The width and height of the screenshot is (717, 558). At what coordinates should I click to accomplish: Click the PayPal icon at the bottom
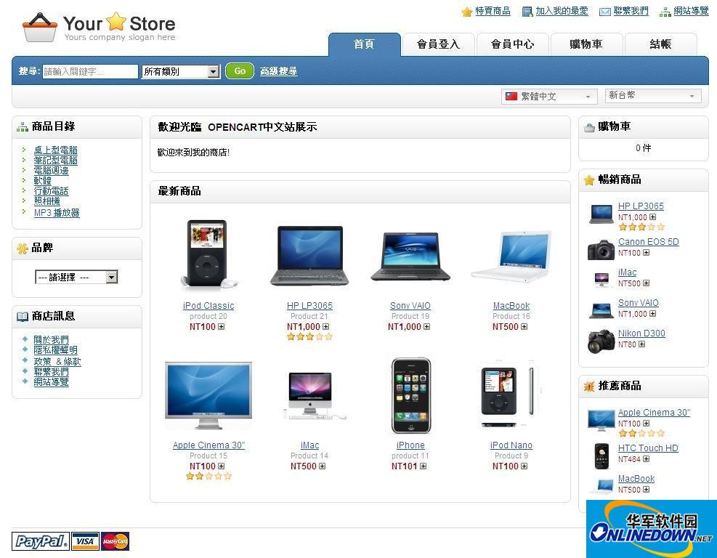pyautogui.click(x=40, y=541)
